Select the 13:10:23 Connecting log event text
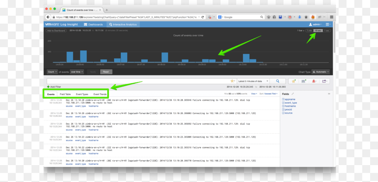The width and height of the screenshot is (378, 182). point(161,137)
